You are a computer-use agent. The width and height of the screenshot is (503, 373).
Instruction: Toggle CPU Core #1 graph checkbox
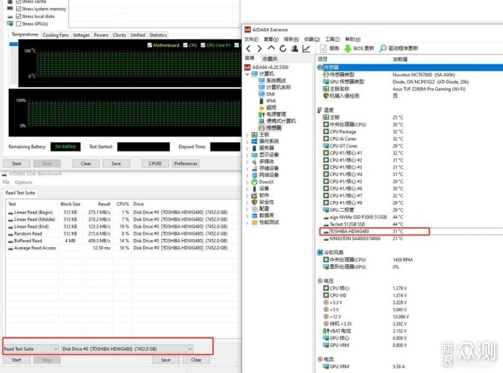pyautogui.click(x=203, y=45)
